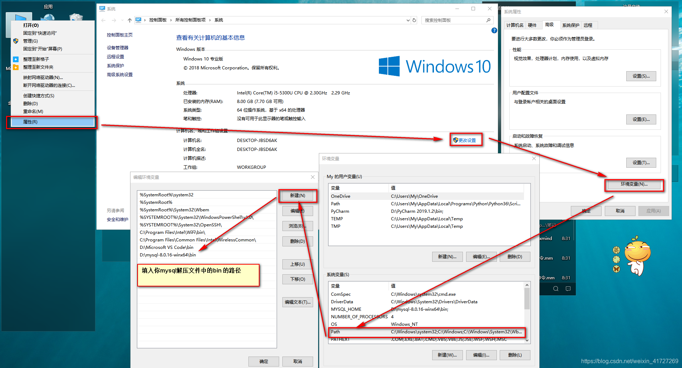This screenshot has width=682, height=368.
Task: Click the search magnifier in control panel search
Action: tap(488, 20)
